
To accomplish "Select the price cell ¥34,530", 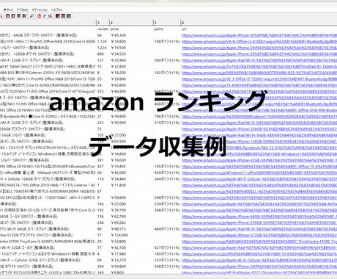I will point(119,54).
